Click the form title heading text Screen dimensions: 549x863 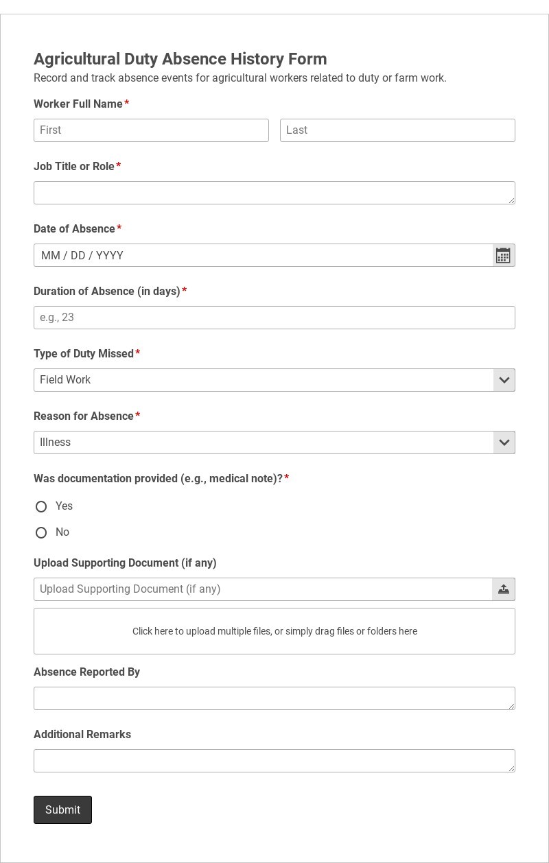point(180,59)
